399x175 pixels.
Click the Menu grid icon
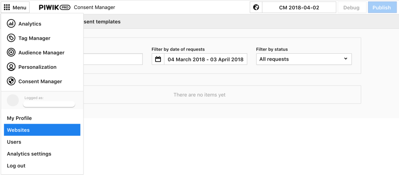[7, 7]
